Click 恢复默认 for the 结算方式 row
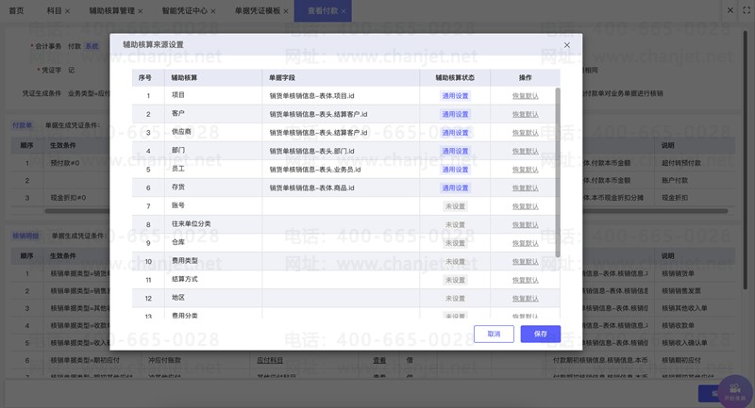The height and width of the screenshot is (408, 755). (525, 280)
